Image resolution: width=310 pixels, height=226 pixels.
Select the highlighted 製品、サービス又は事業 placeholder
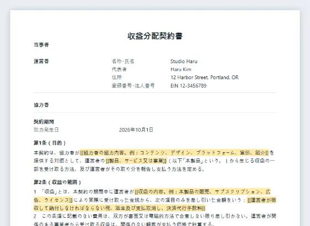136,161
